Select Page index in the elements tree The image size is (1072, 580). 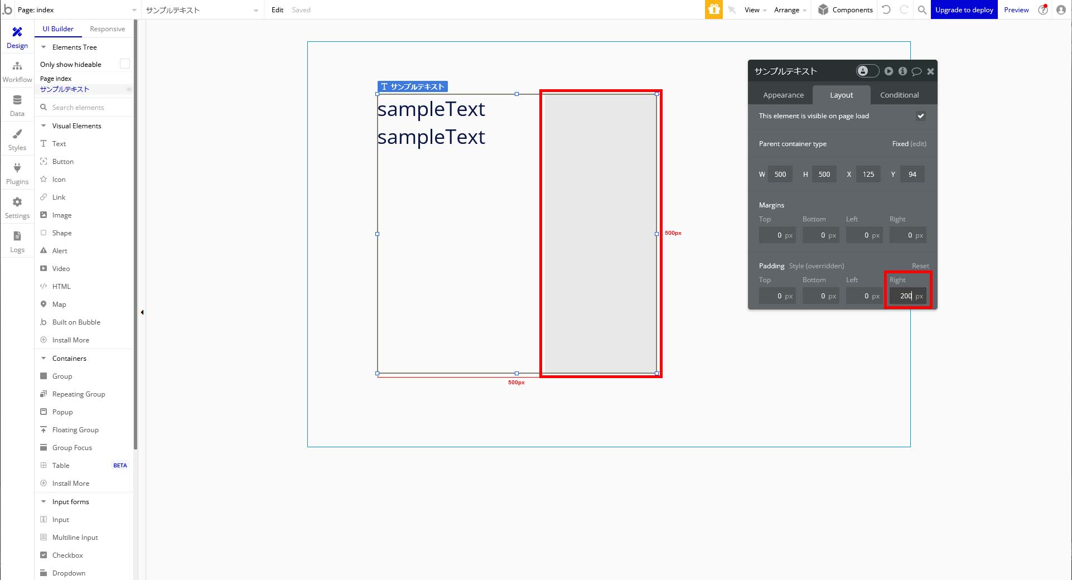click(56, 78)
